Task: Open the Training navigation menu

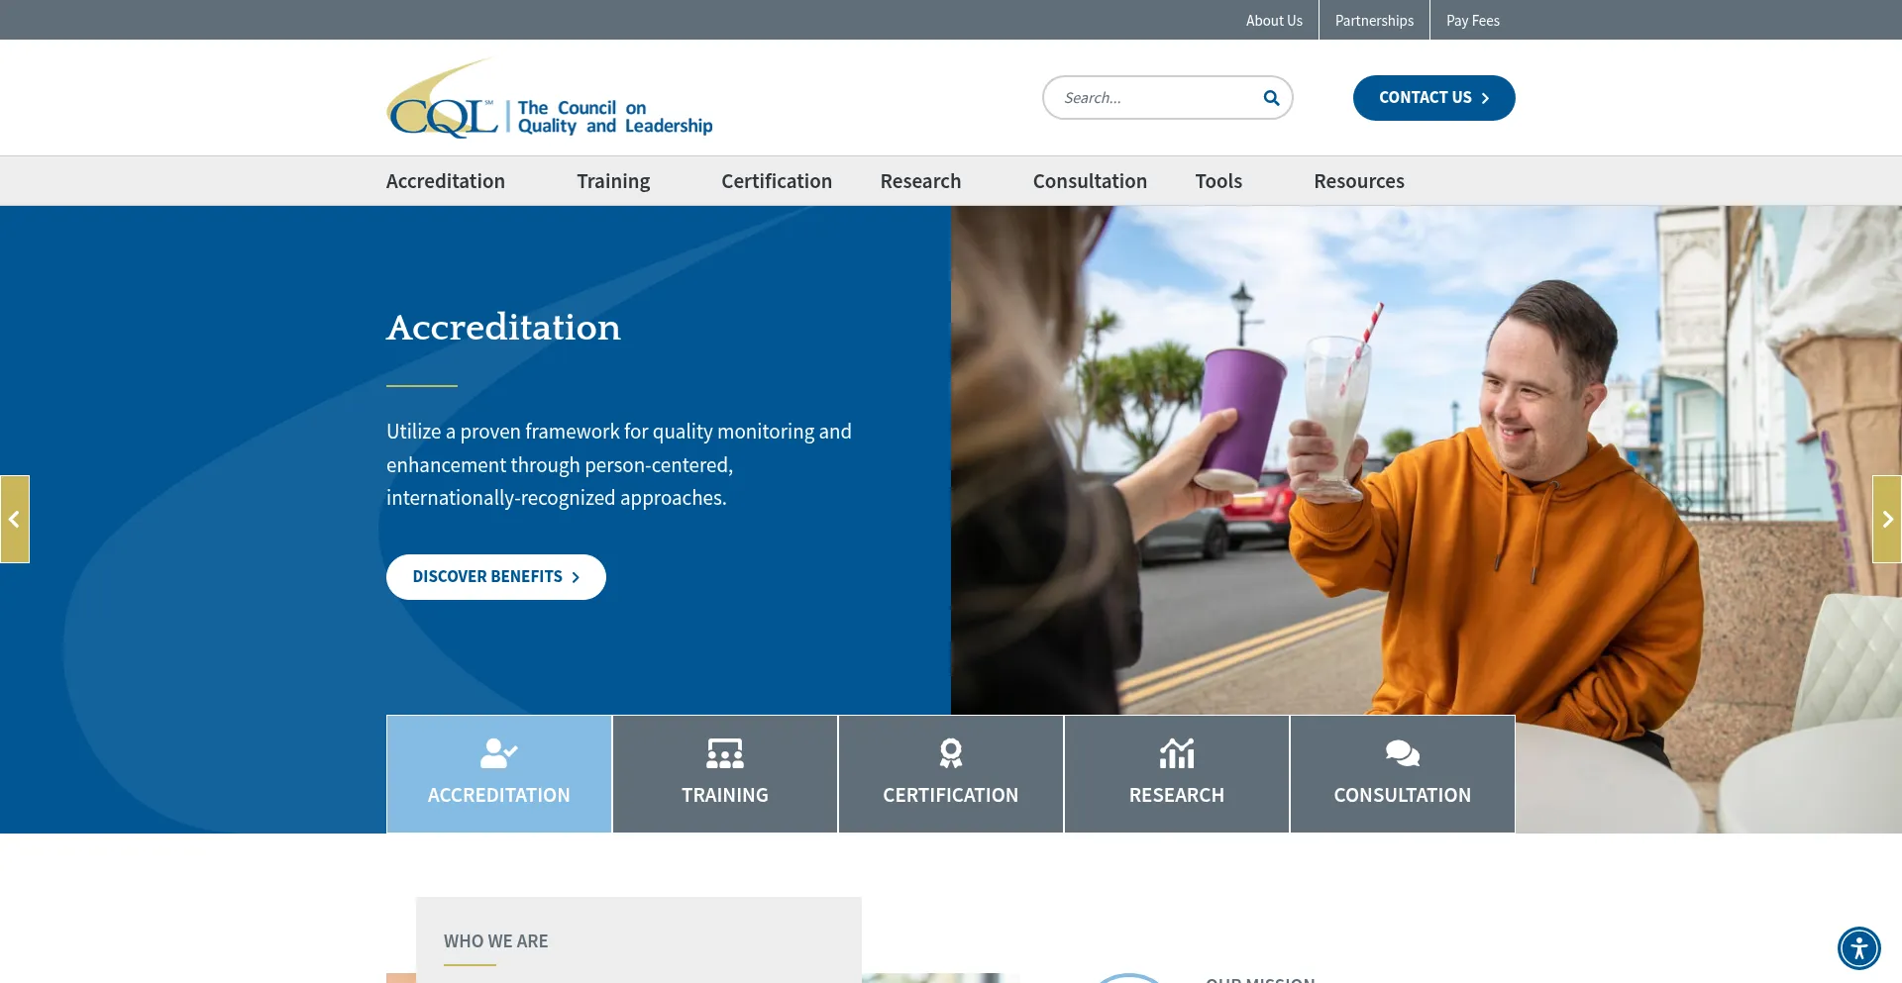Action: point(613,181)
